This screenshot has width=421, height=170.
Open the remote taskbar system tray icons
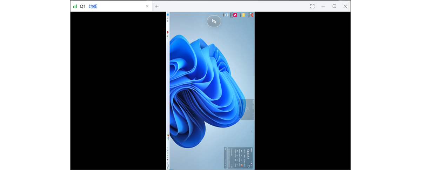click(x=168, y=155)
